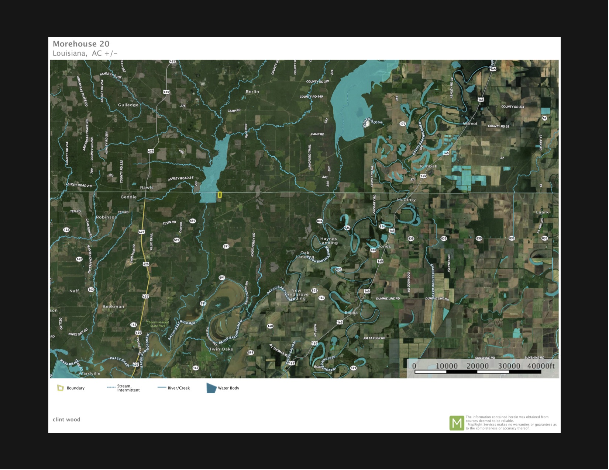Click the River/Creek legend line symbol
Screen dimensions: 609x470
(162, 388)
